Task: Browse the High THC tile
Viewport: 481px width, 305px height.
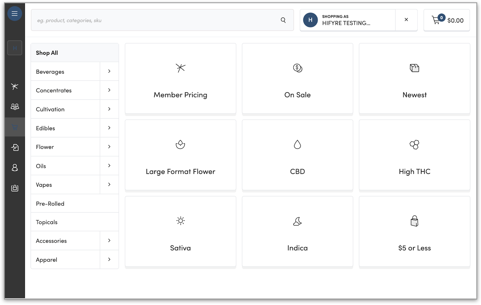Action: tap(414, 155)
